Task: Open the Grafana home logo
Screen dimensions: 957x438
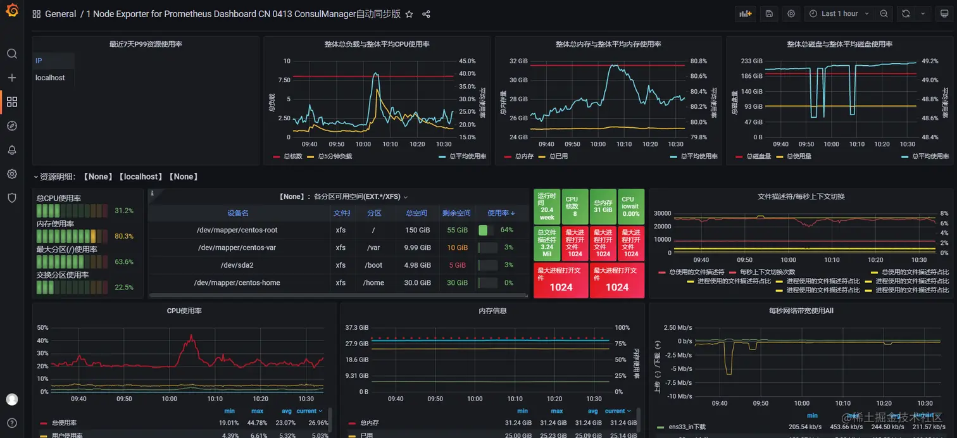Action: (x=11, y=13)
